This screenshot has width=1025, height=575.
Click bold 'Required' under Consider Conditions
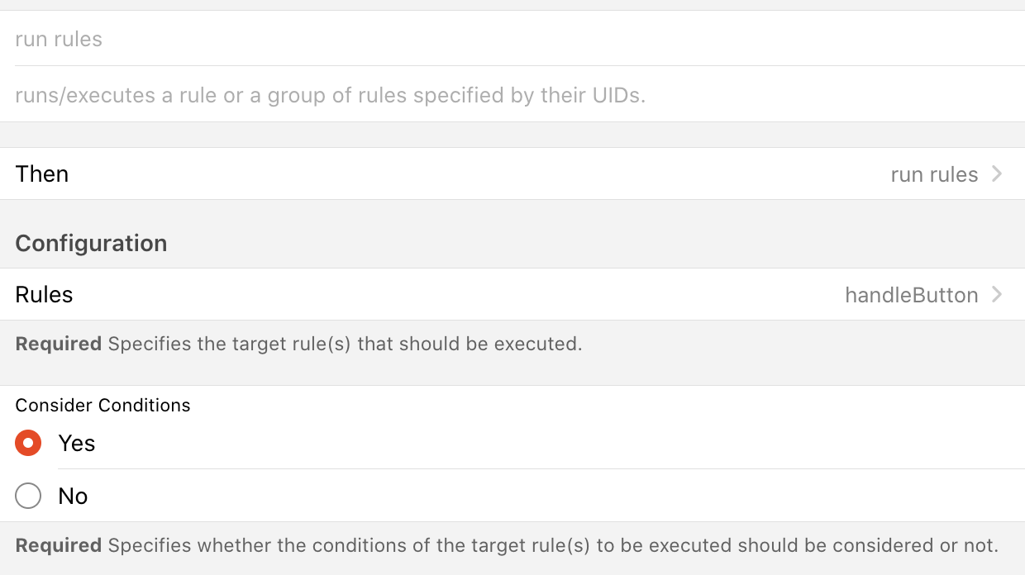click(58, 545)
